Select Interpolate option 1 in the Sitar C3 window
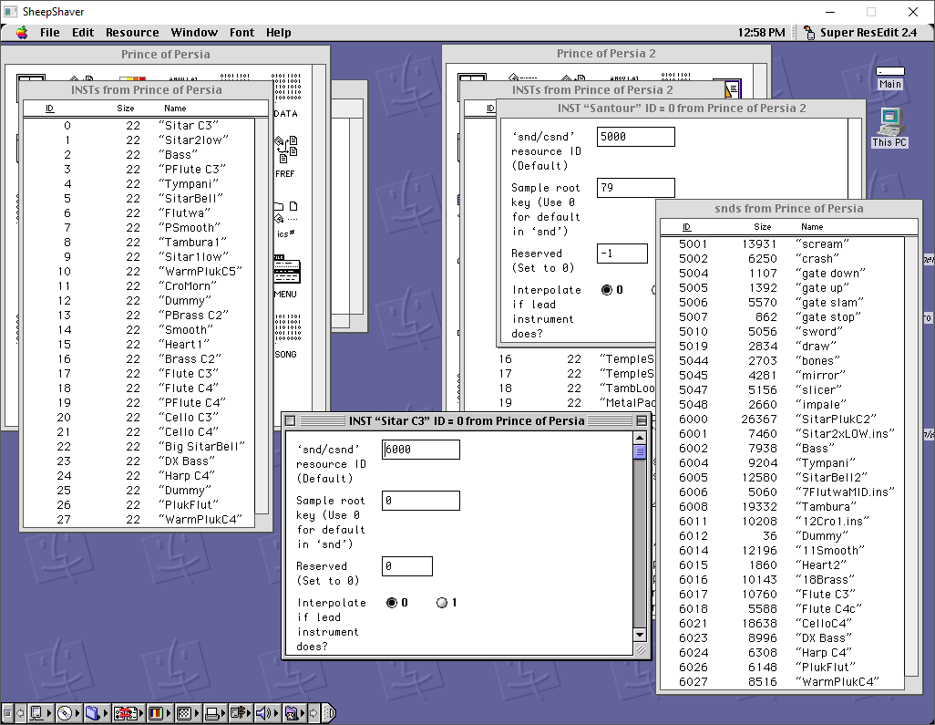 442,603
